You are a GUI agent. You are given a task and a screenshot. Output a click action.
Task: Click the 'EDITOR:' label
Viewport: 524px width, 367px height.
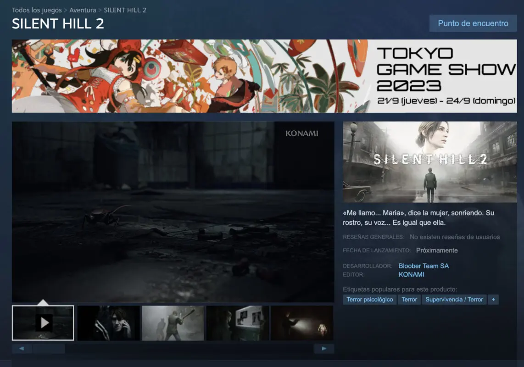354,274
